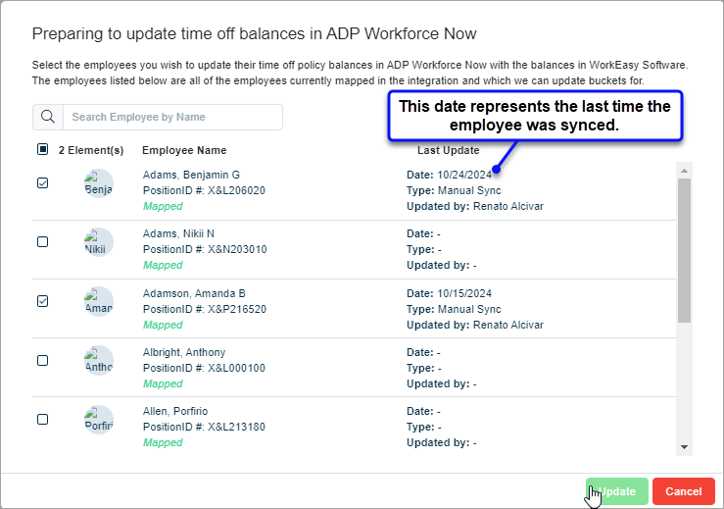Uncheck the Adamson, Amanda B checkbox

[42, 301]
